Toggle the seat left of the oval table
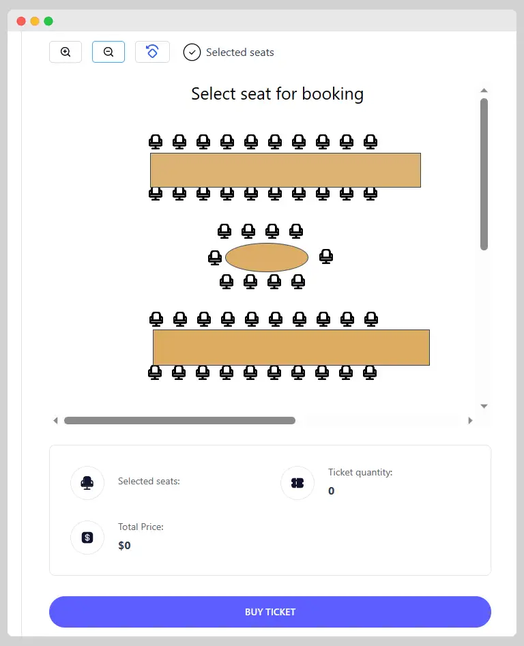This screenshot has height=646, width=524. pos(215,257)
